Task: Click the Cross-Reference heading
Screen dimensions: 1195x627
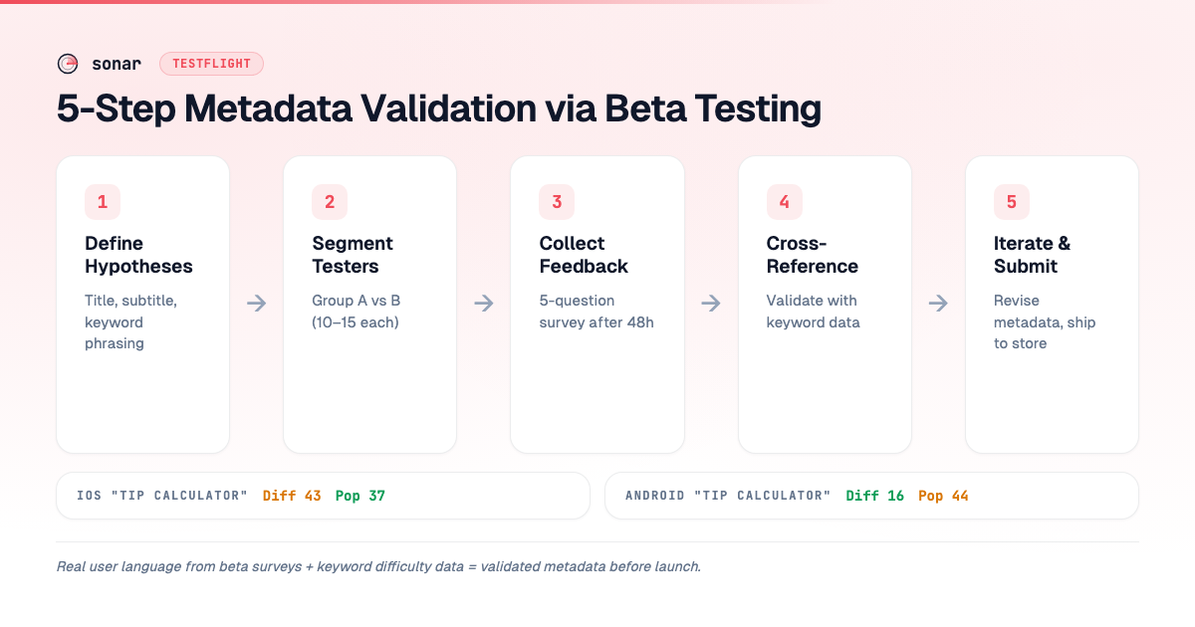Action: coord(813,255)
